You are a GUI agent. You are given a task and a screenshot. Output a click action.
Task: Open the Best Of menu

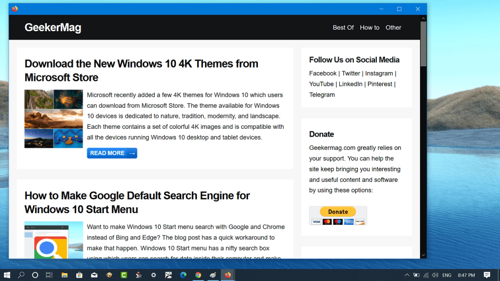coord(343,28)
